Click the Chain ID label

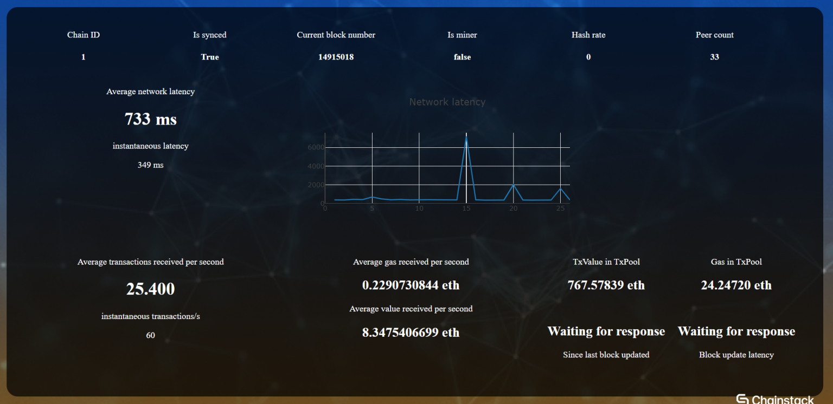pyautogui.click(x=84, y=35)
